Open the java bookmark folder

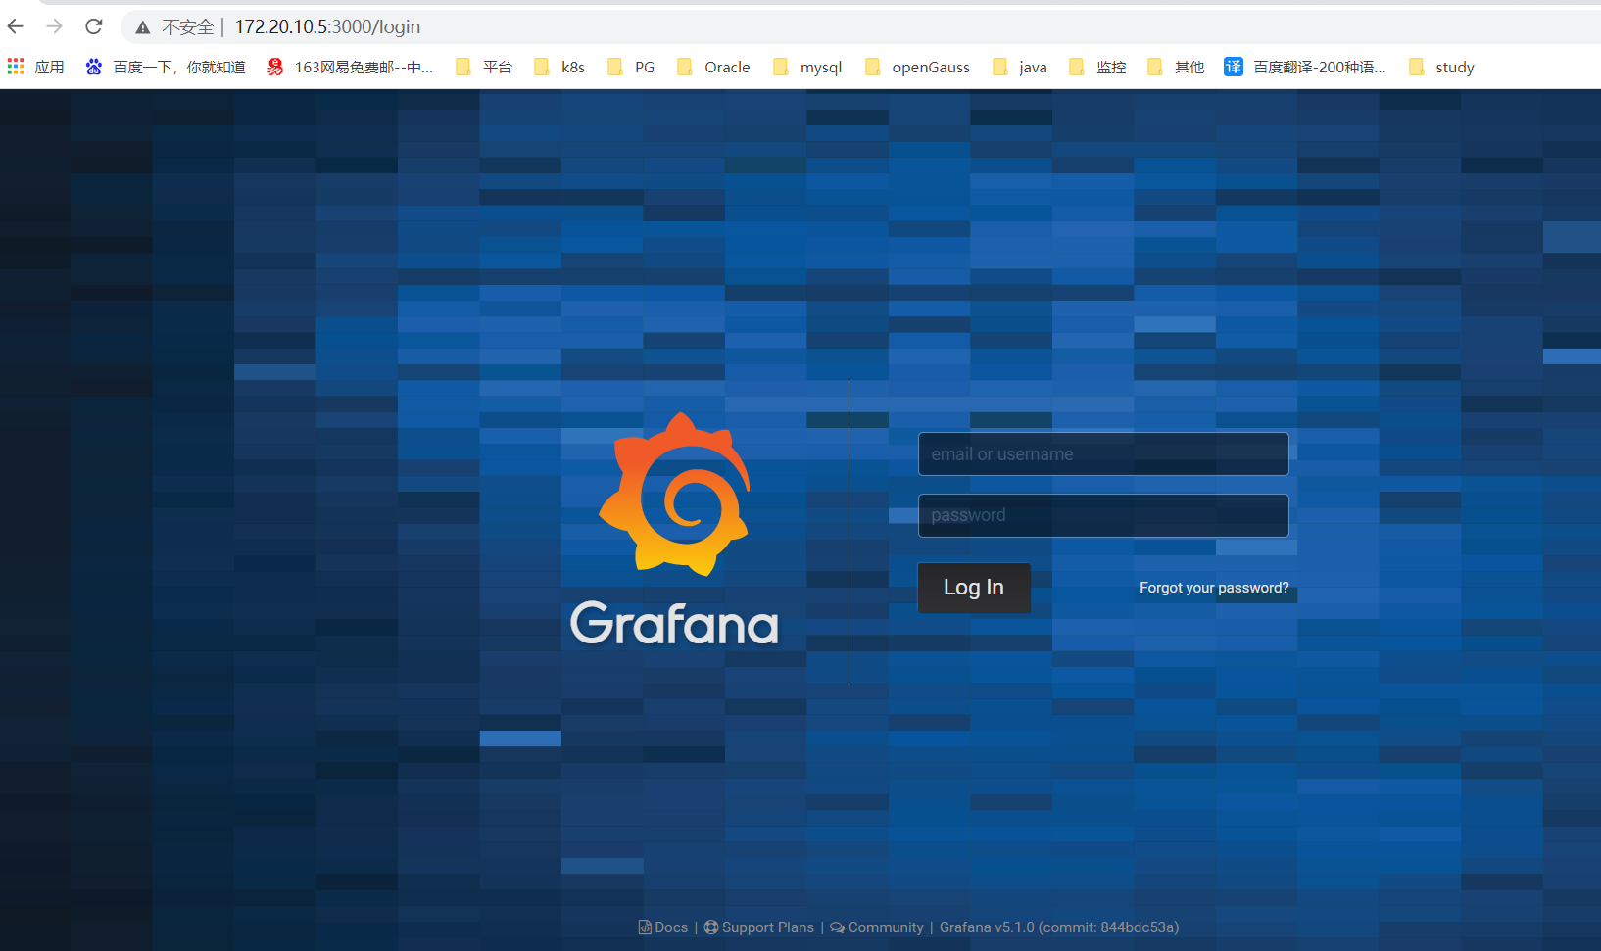[x=1019, y=67]
